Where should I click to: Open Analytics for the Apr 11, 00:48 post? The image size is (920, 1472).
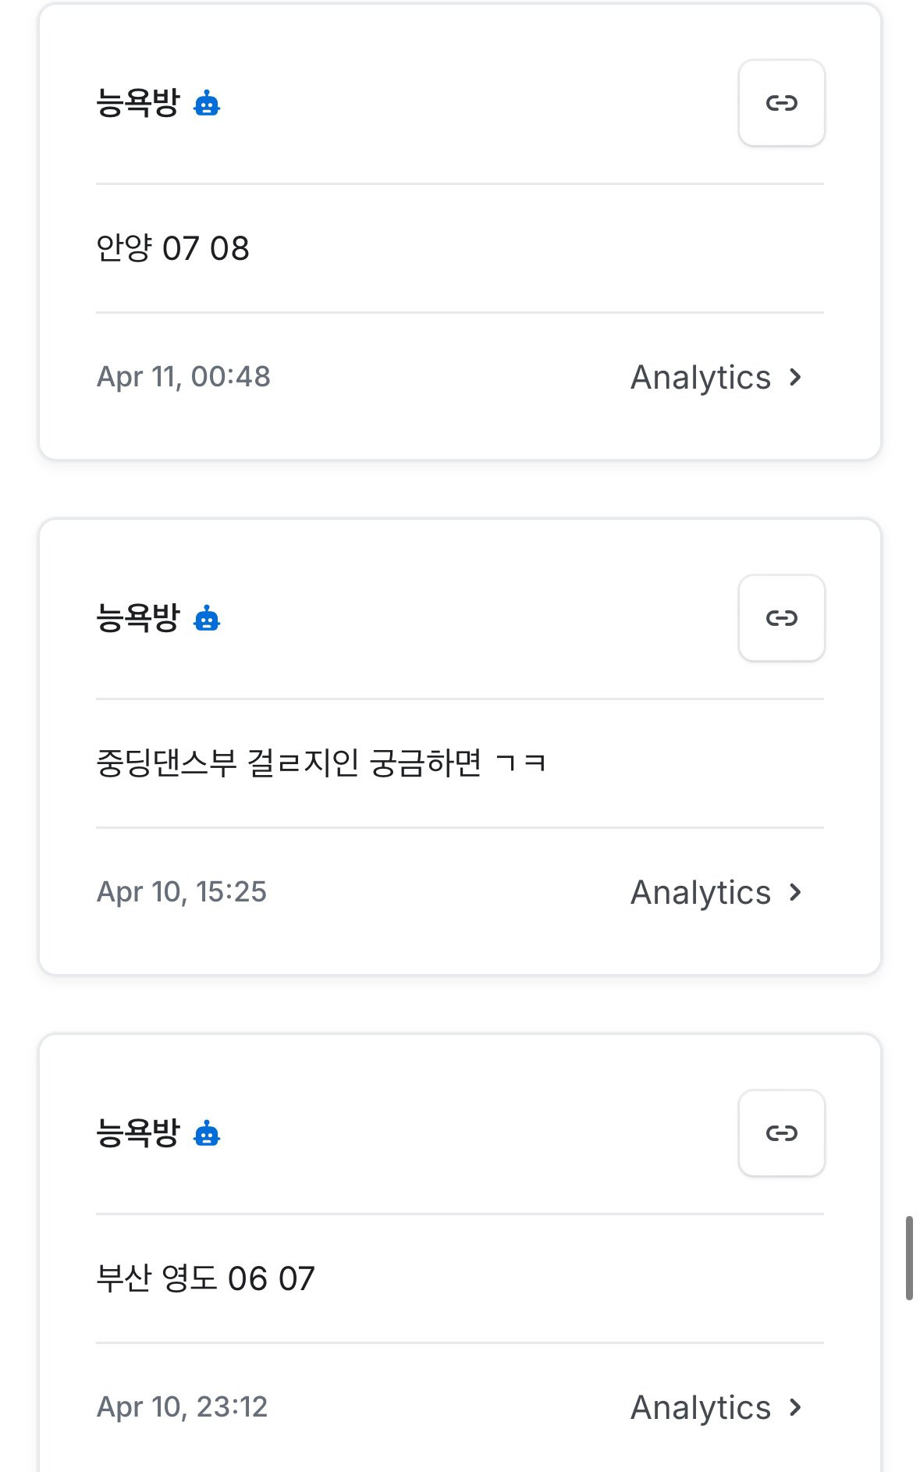pyautogui.click(x=700, y=378)
